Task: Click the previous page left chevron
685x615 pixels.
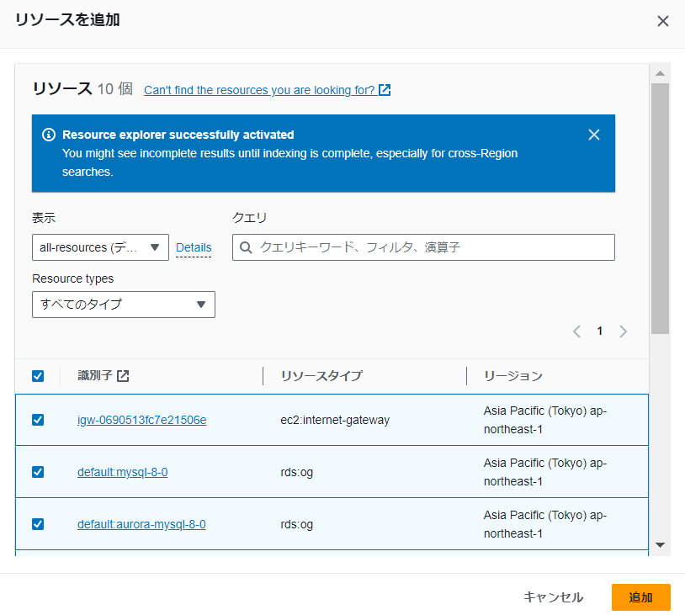Action: (x=576, y=331)
